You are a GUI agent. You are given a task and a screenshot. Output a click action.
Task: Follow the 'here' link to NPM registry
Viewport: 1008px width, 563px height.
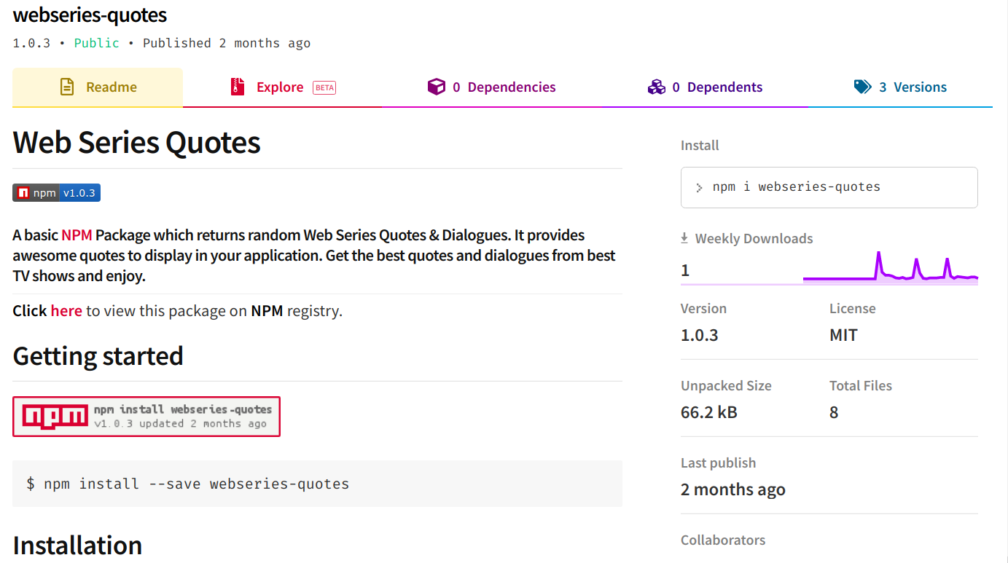tap(66, 311)
